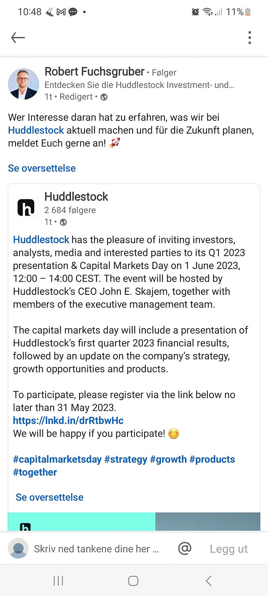Screen dimensions: 268x596
Task: Select first 'Se oversettelse' under German post
Action: coord(42,168)
